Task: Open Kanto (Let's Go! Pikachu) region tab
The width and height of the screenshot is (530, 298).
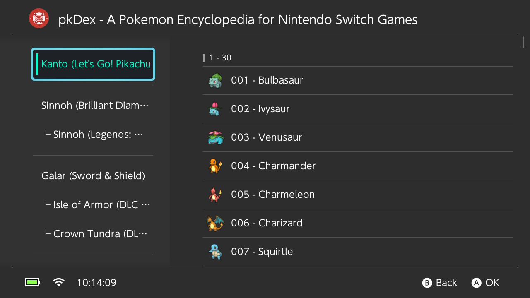Action: [93, 65]
